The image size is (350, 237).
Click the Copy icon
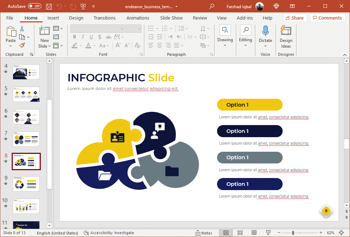[22, 37]
